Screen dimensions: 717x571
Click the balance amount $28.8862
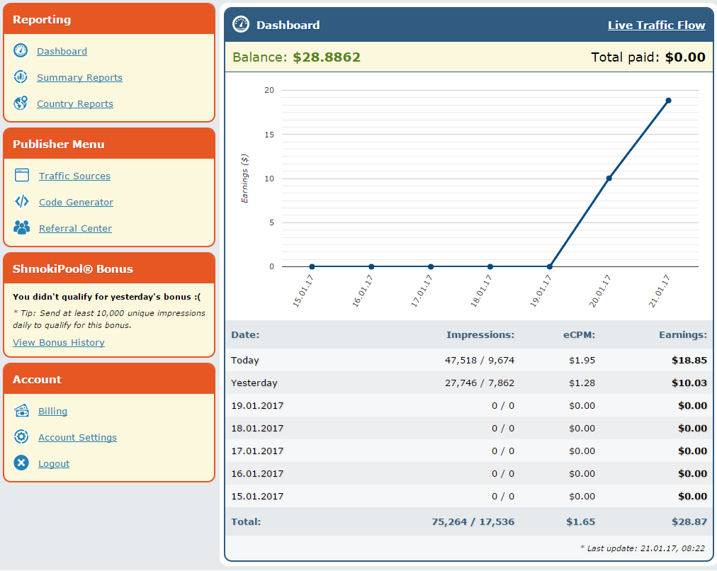pos(327,57)
